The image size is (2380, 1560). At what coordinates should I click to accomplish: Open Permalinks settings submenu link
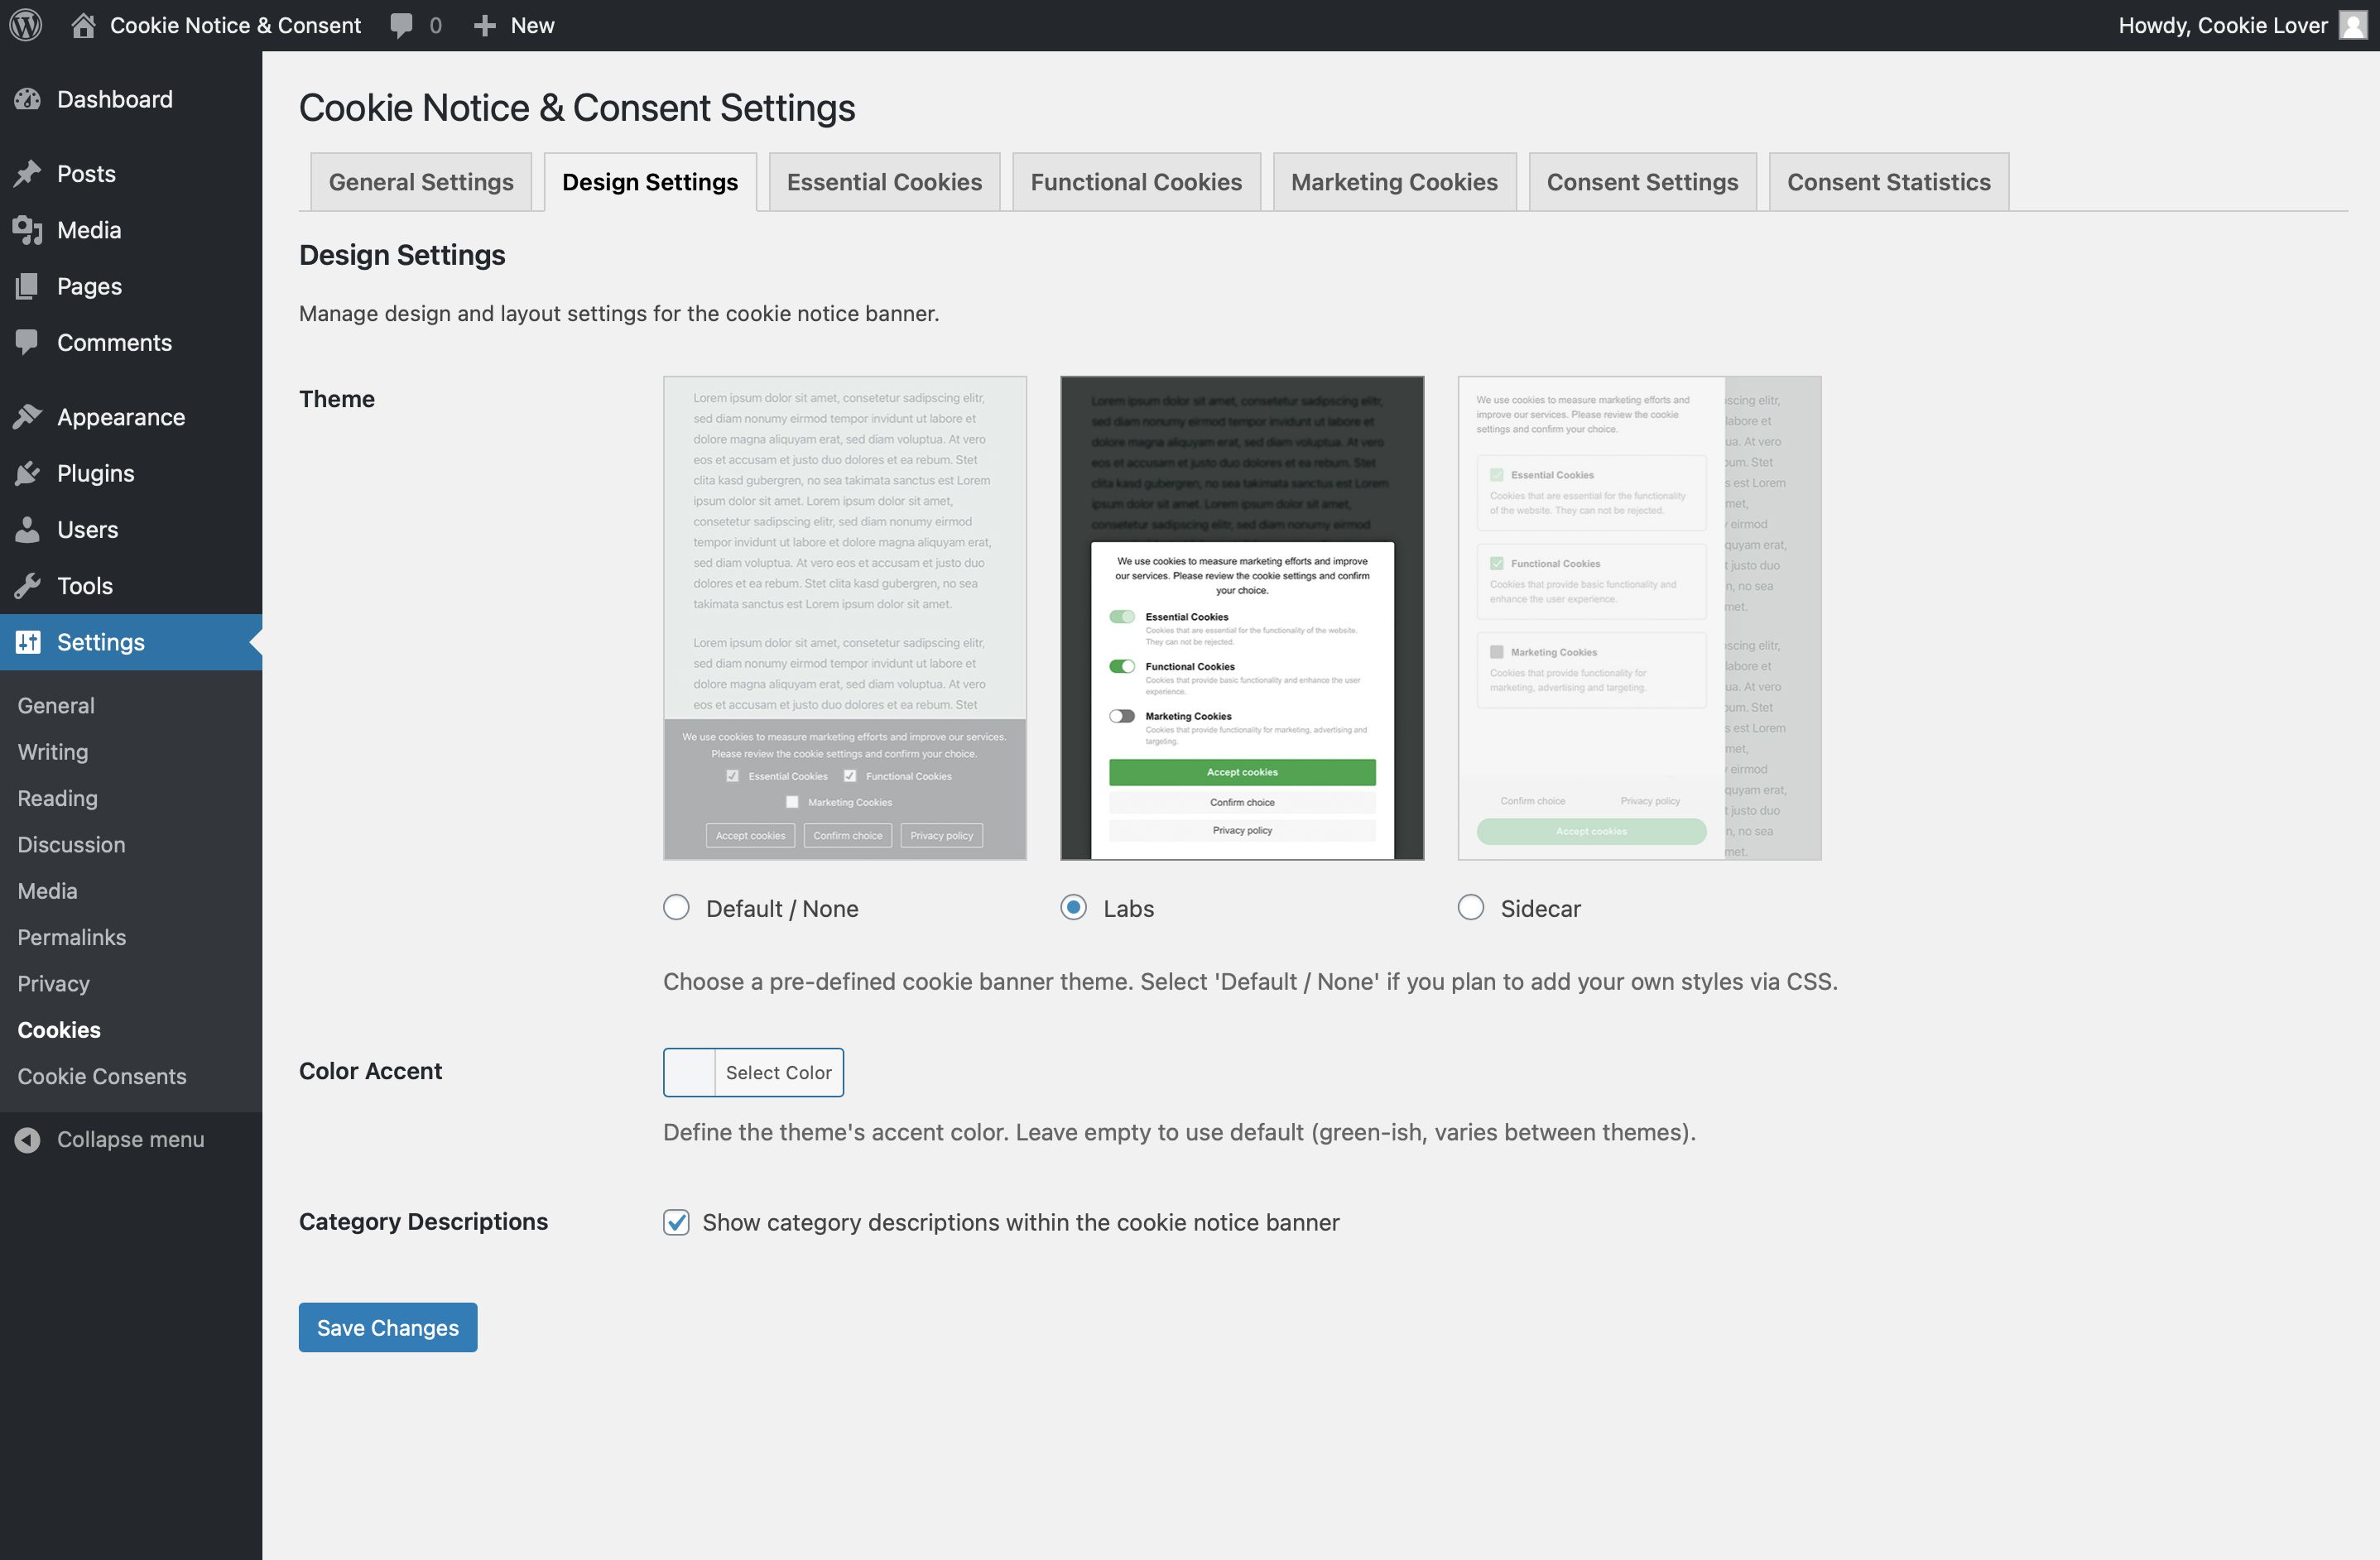(x=72, y=937)
